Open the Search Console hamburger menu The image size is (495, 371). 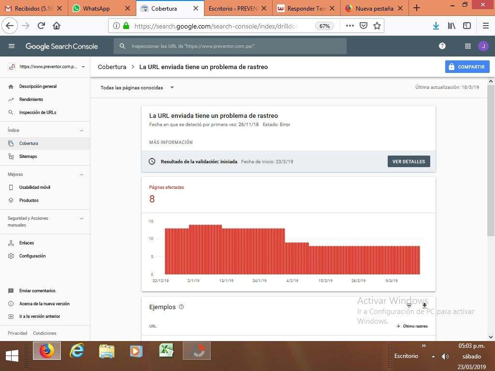coord(12,46)
